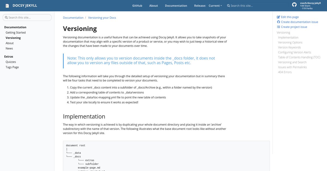Screen dimensions: 327x171
Task: Click Create documentation issue link
Action: 299,22
